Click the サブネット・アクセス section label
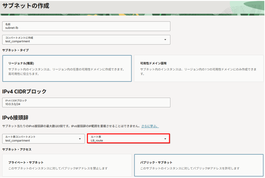Image resolution: width=265 pixels, height=178 pixels. [x=17, y=149]
